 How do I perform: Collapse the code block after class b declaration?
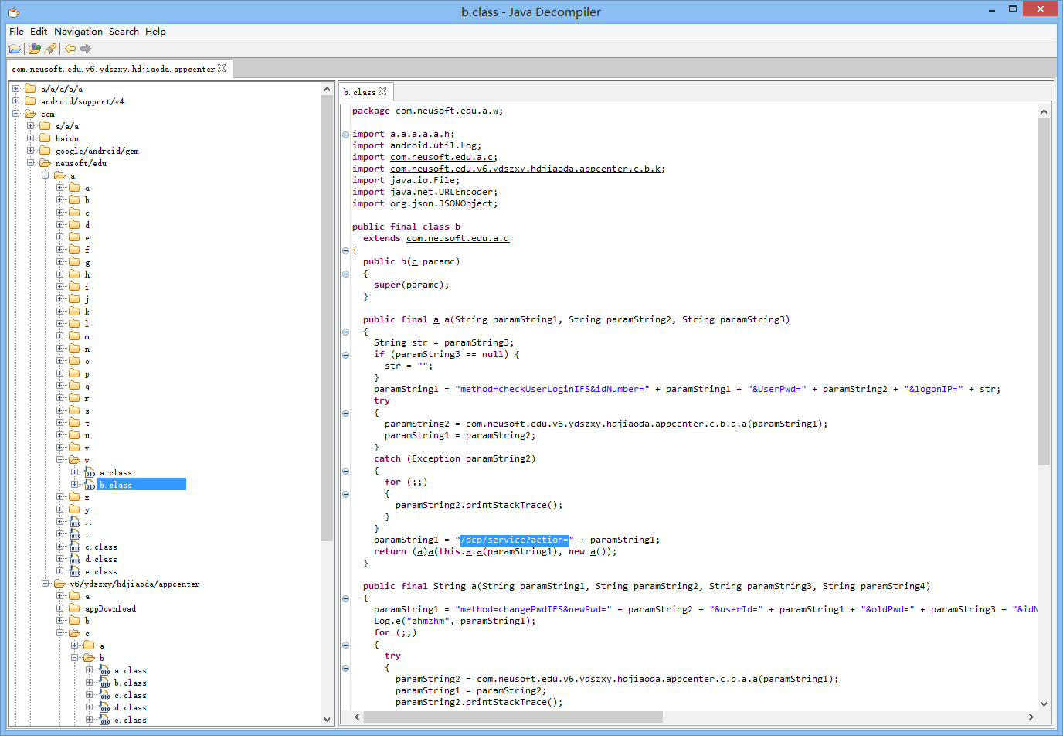345,250
